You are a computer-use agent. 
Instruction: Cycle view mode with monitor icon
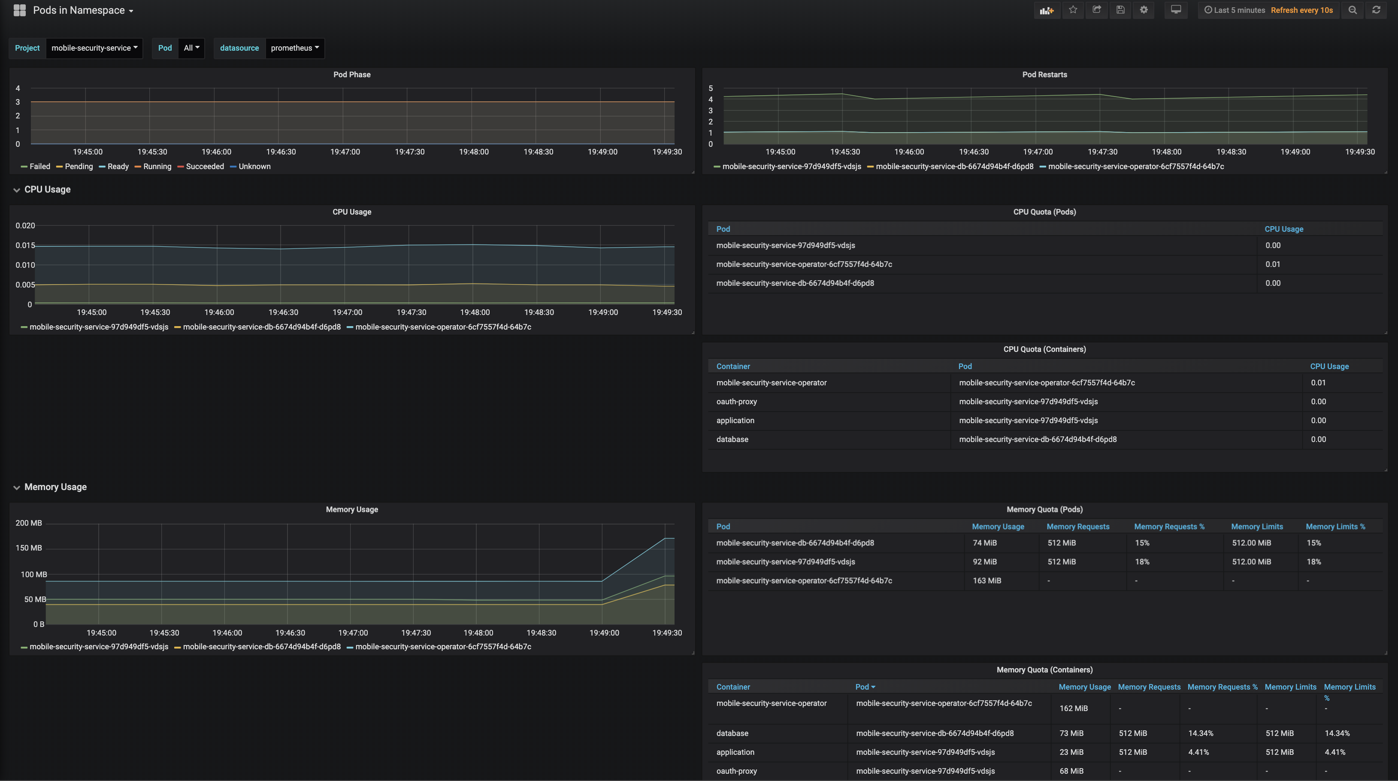(x=1175, y=10)
